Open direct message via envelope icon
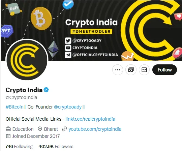Screen dimensions: 182x151 pos(144,70)
